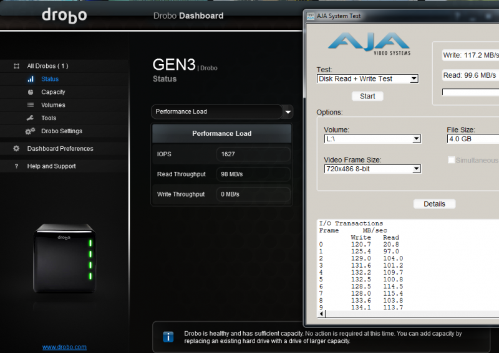Open the www.drobo.com link
This screenshot has height=353, width=499.
pyautogui.click(x=65, y=347)
